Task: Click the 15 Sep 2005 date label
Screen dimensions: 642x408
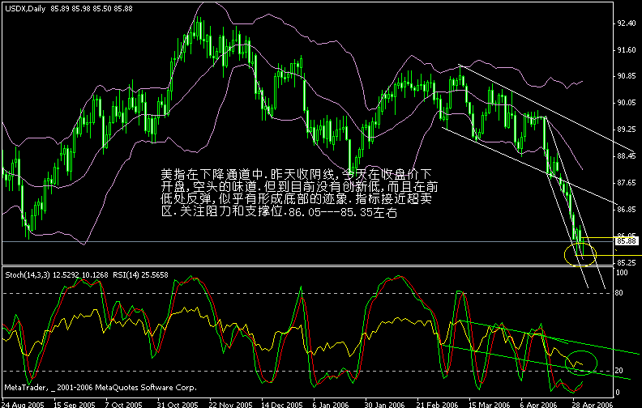Action: tap(74, 405)
